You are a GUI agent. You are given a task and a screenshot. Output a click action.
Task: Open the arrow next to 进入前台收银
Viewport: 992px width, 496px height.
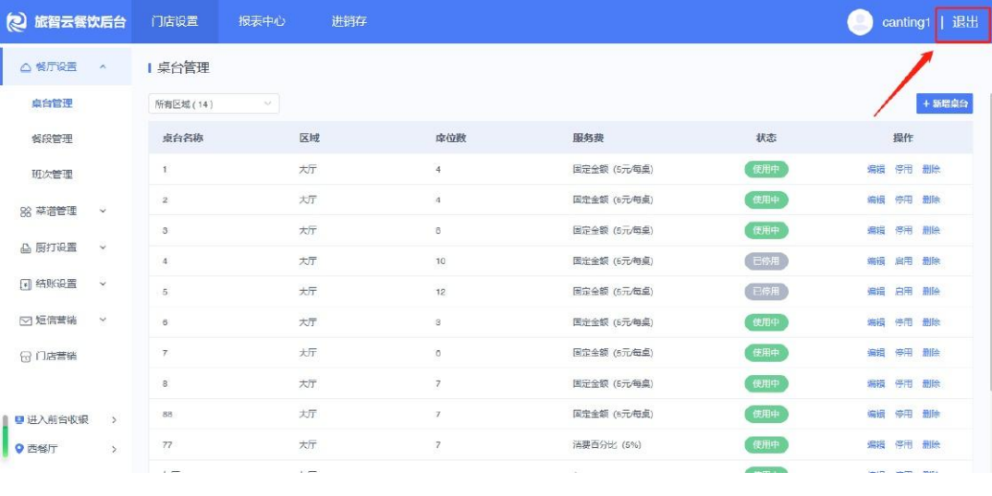point(114,419)
